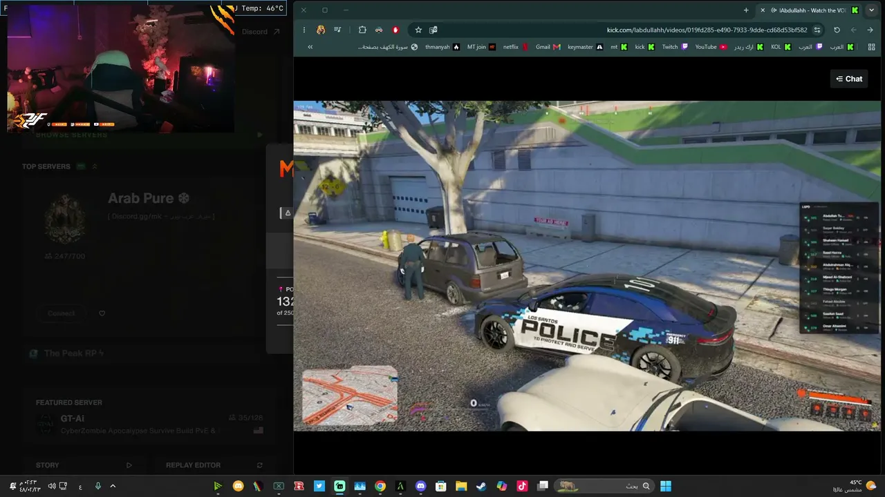Open the KOL bookmark

tap(781, 47)
